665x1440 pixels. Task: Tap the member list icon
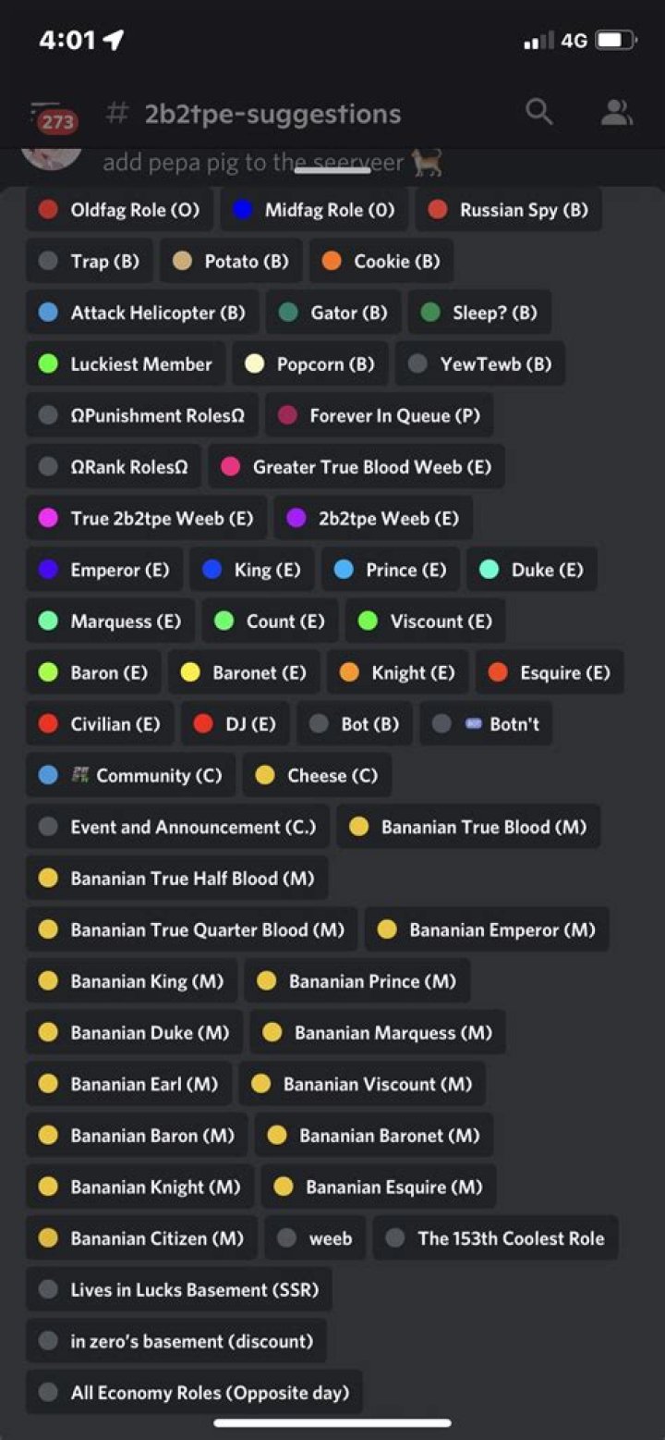[616, 112]
